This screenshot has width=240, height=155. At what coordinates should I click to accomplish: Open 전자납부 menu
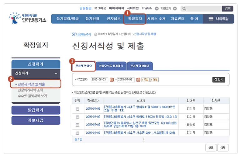point(113,19)
